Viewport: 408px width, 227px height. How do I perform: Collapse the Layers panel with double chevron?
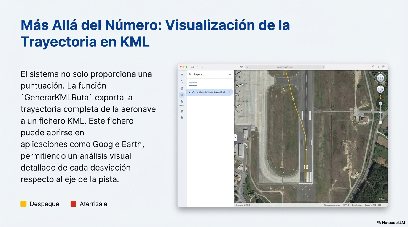tap(230, 74)
